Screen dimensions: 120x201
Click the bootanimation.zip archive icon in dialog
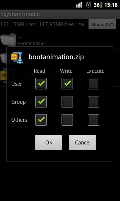[x=17, y=58]
